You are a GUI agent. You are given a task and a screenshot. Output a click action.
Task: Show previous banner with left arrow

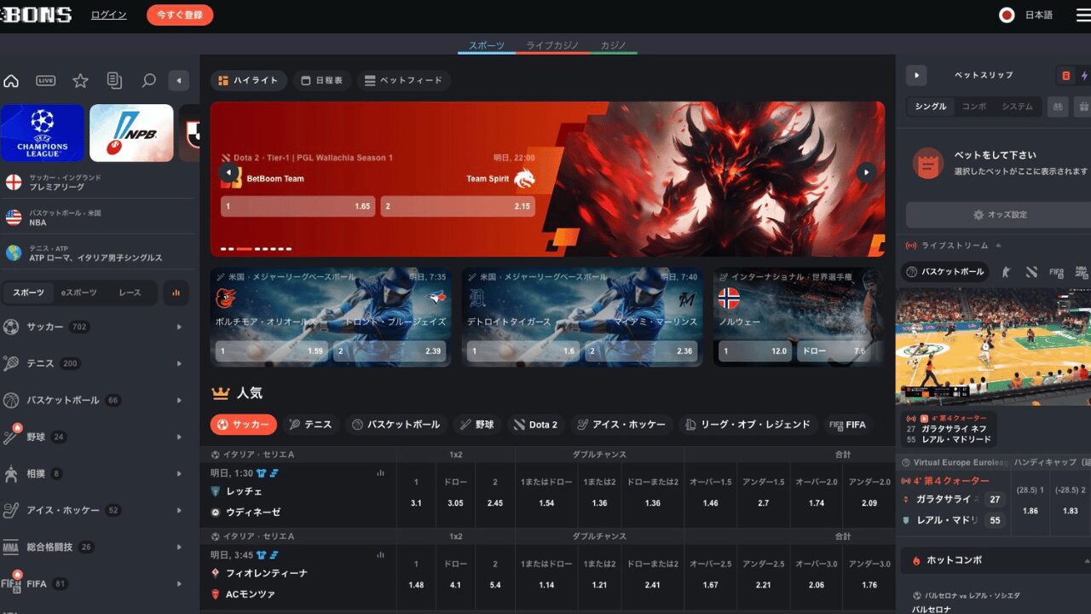228,172
